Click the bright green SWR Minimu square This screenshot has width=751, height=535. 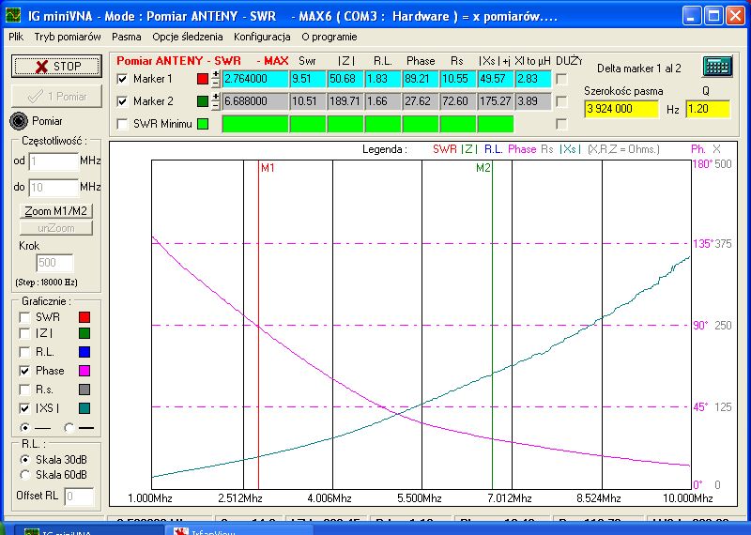point(203,124)
